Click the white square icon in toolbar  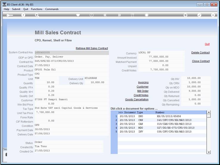[146, 15]
